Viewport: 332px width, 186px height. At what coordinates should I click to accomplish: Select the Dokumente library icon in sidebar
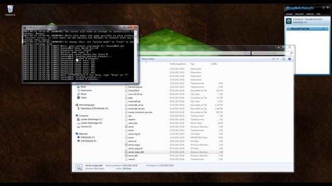pyautogui.click(x=78, y=90)
